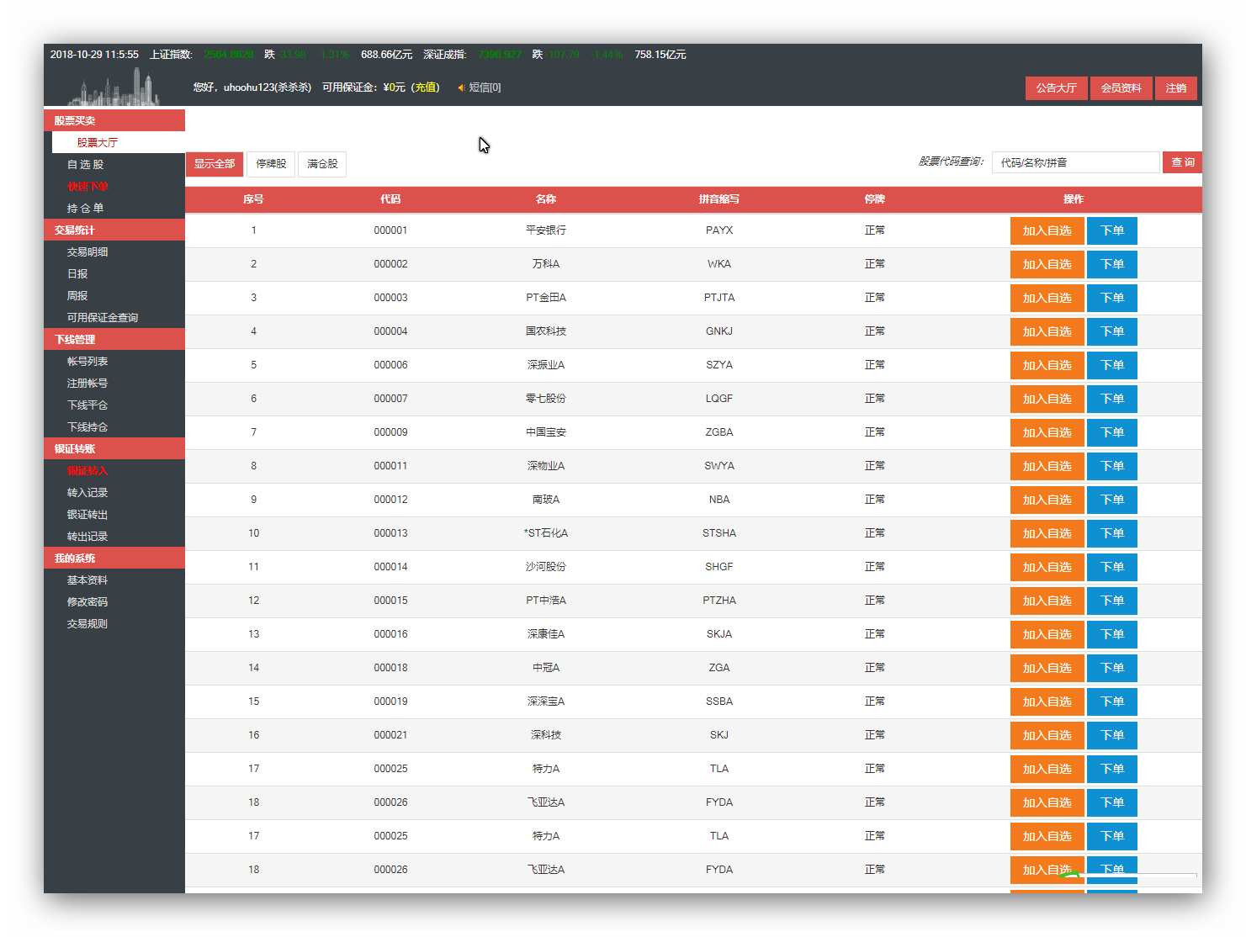Viewport: 1246px width, 937px height.
Task: Focus the 代码/名称/拼音 search field
Action: (x=1074, y=162)
